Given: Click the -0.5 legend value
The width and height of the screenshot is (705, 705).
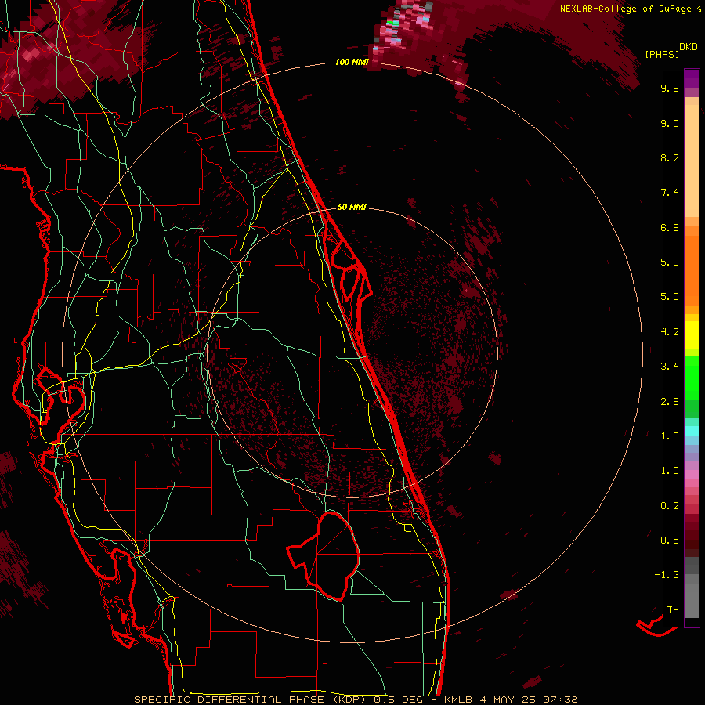Looking at the screenshot, I should pyautogui.click(x=667, y=540).
